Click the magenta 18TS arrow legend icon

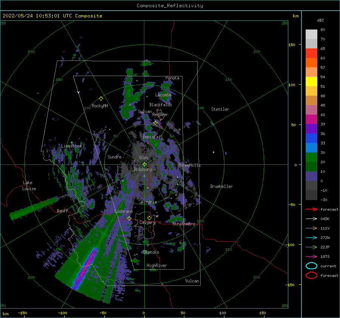[311, 257]
